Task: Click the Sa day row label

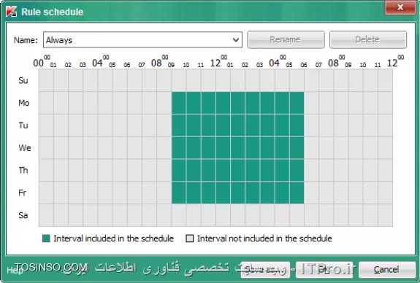Action: 23,215
